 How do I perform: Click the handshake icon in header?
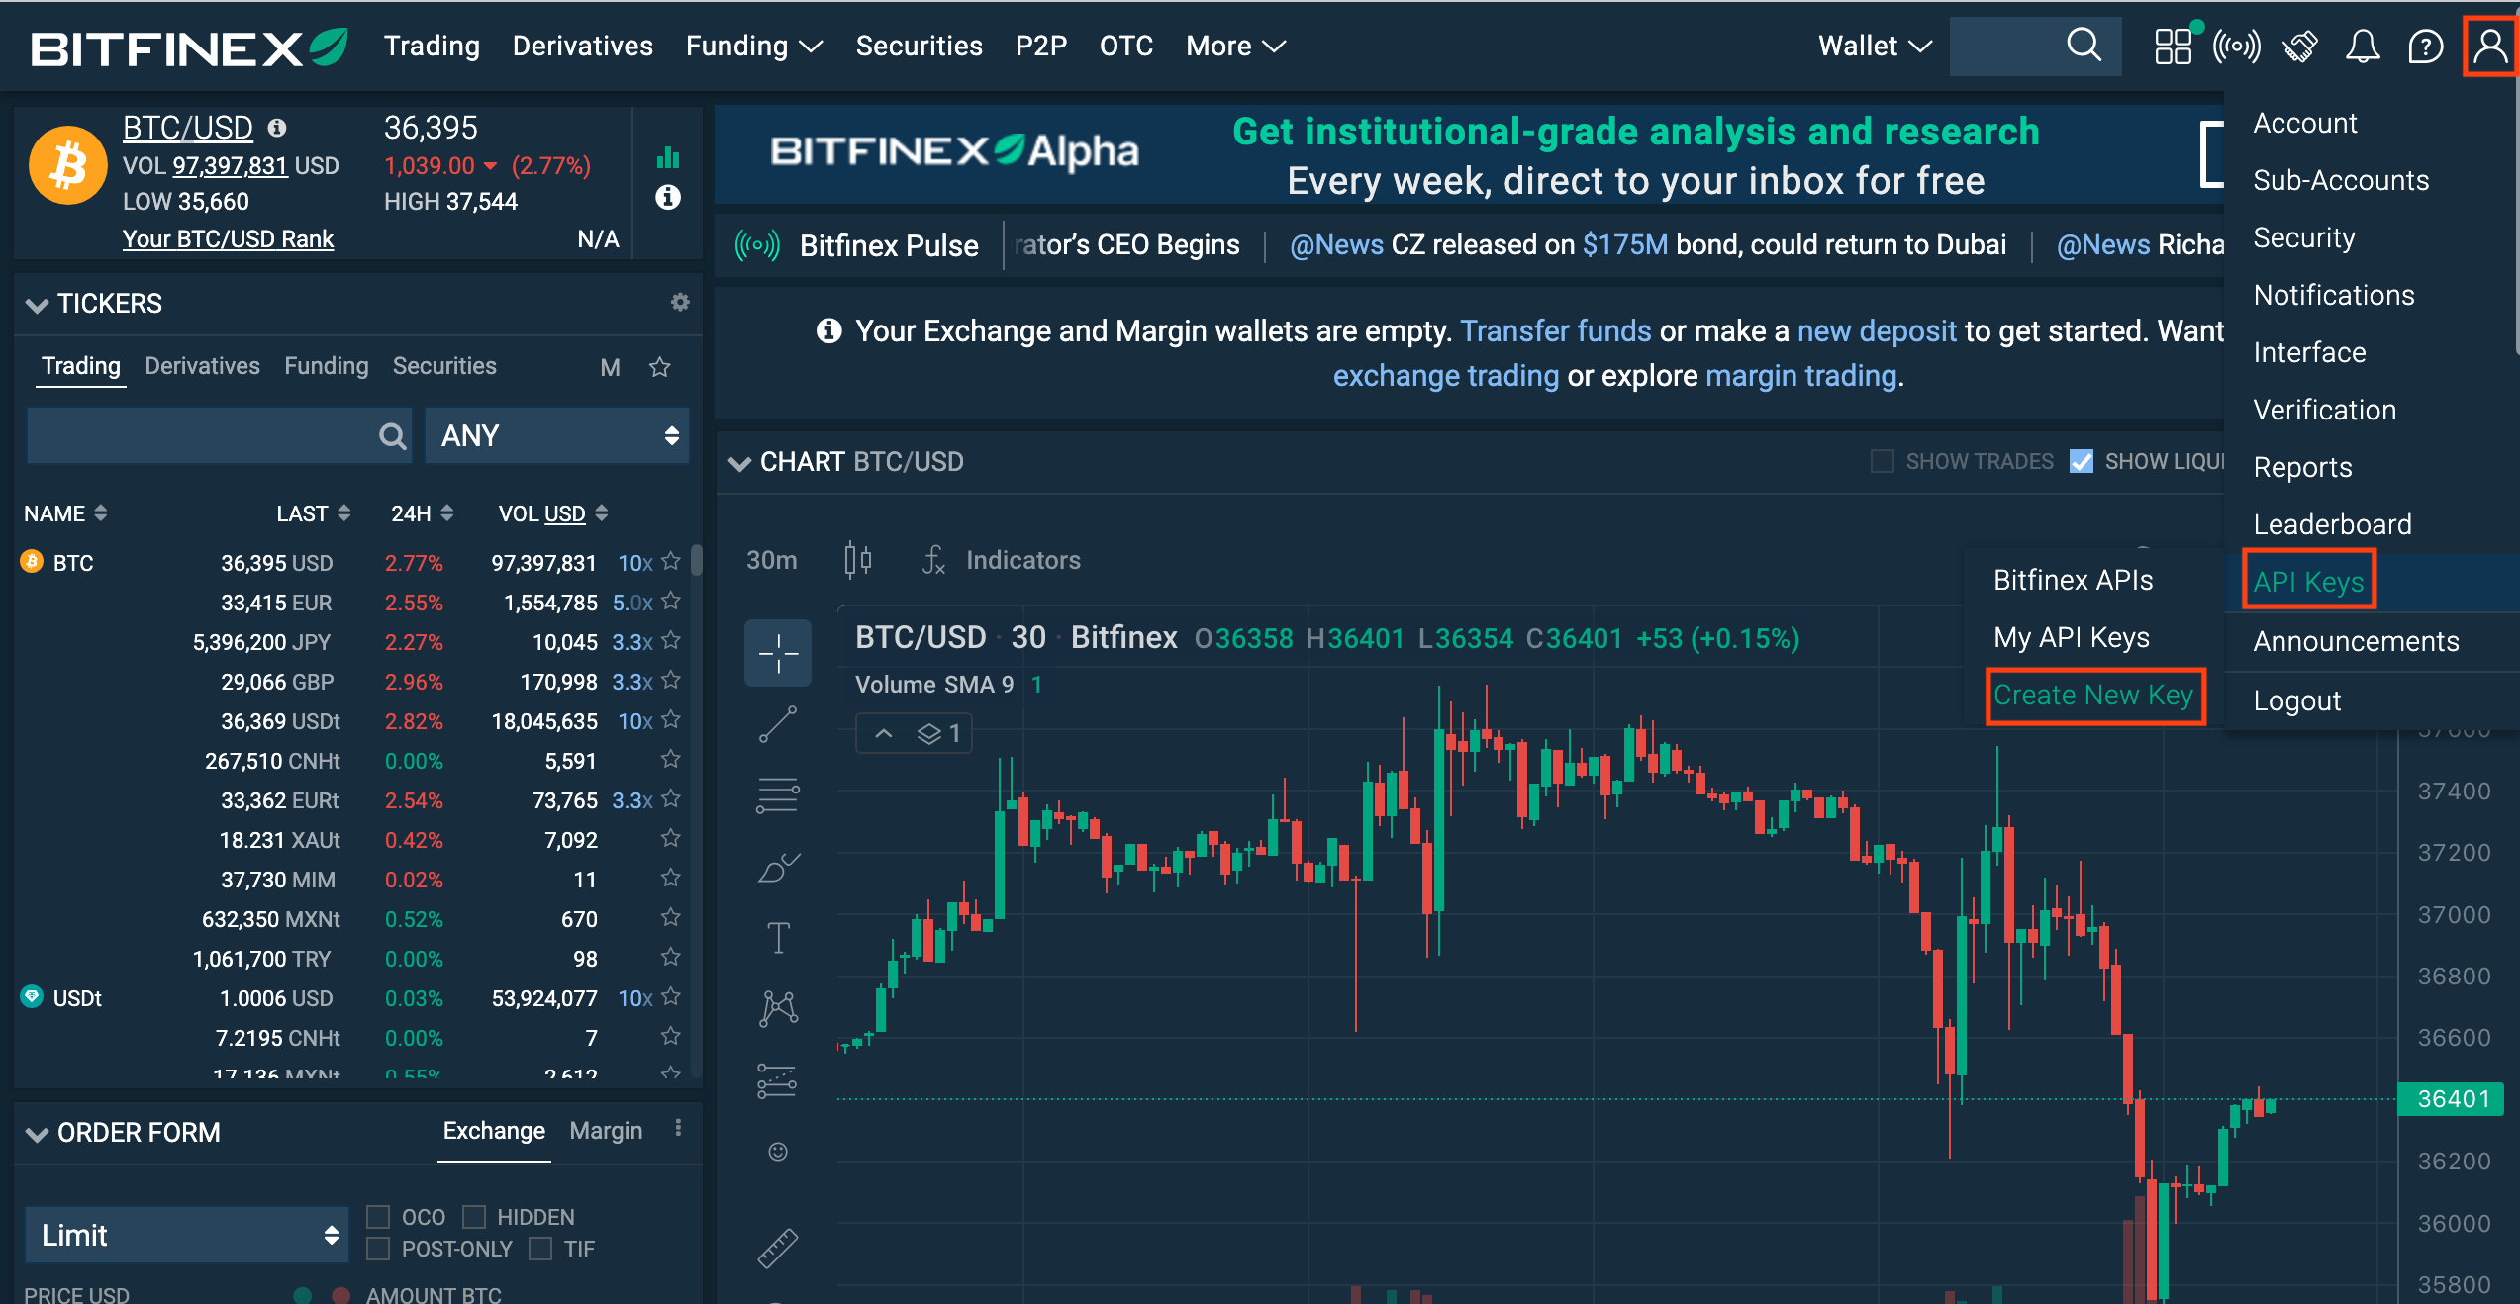pyautogui.click(x=2300, y=47)
